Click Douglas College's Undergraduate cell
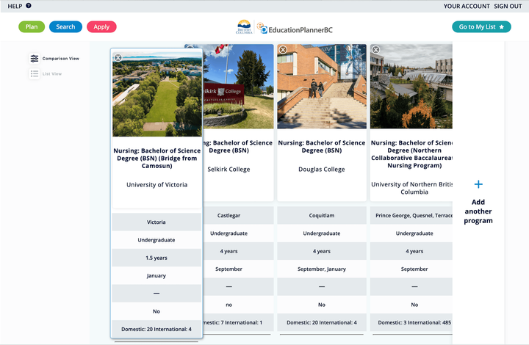Image resolution: width=529 pixels, height=345 pixels. click(x=322, y=233)
